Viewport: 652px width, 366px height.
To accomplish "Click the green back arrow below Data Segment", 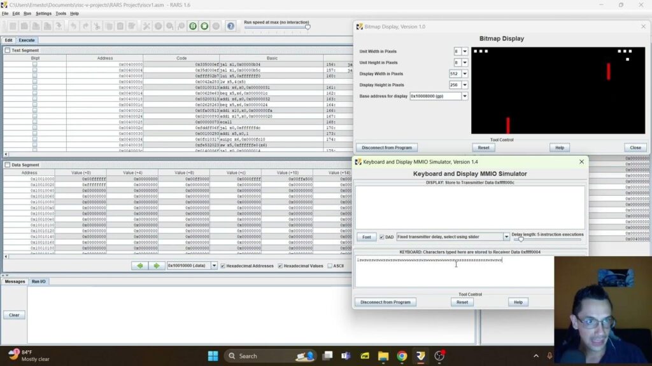I will pos(140,266).
